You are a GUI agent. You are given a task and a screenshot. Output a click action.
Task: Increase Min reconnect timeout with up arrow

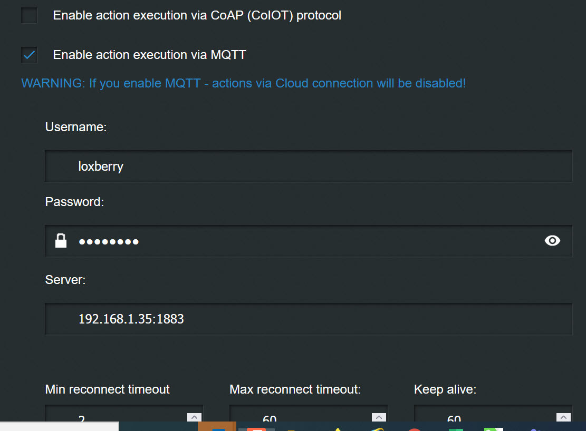coord(194,417)
